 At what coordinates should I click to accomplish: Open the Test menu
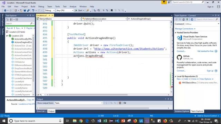[65, 7]
